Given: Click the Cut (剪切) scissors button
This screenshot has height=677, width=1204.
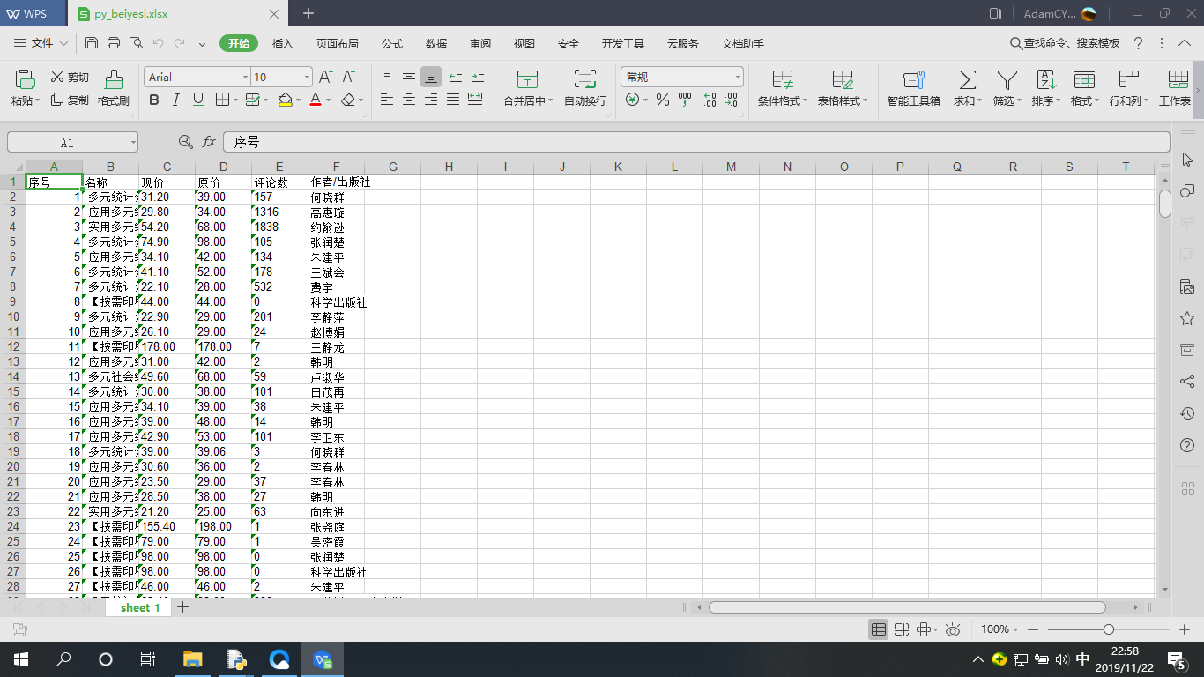Looking at the screenshot, I should click(x=70, y=78).
